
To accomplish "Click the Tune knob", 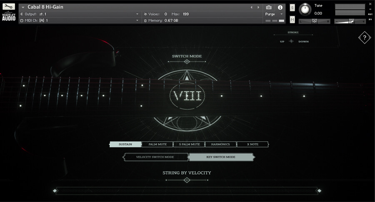I will tap(305, 10).
